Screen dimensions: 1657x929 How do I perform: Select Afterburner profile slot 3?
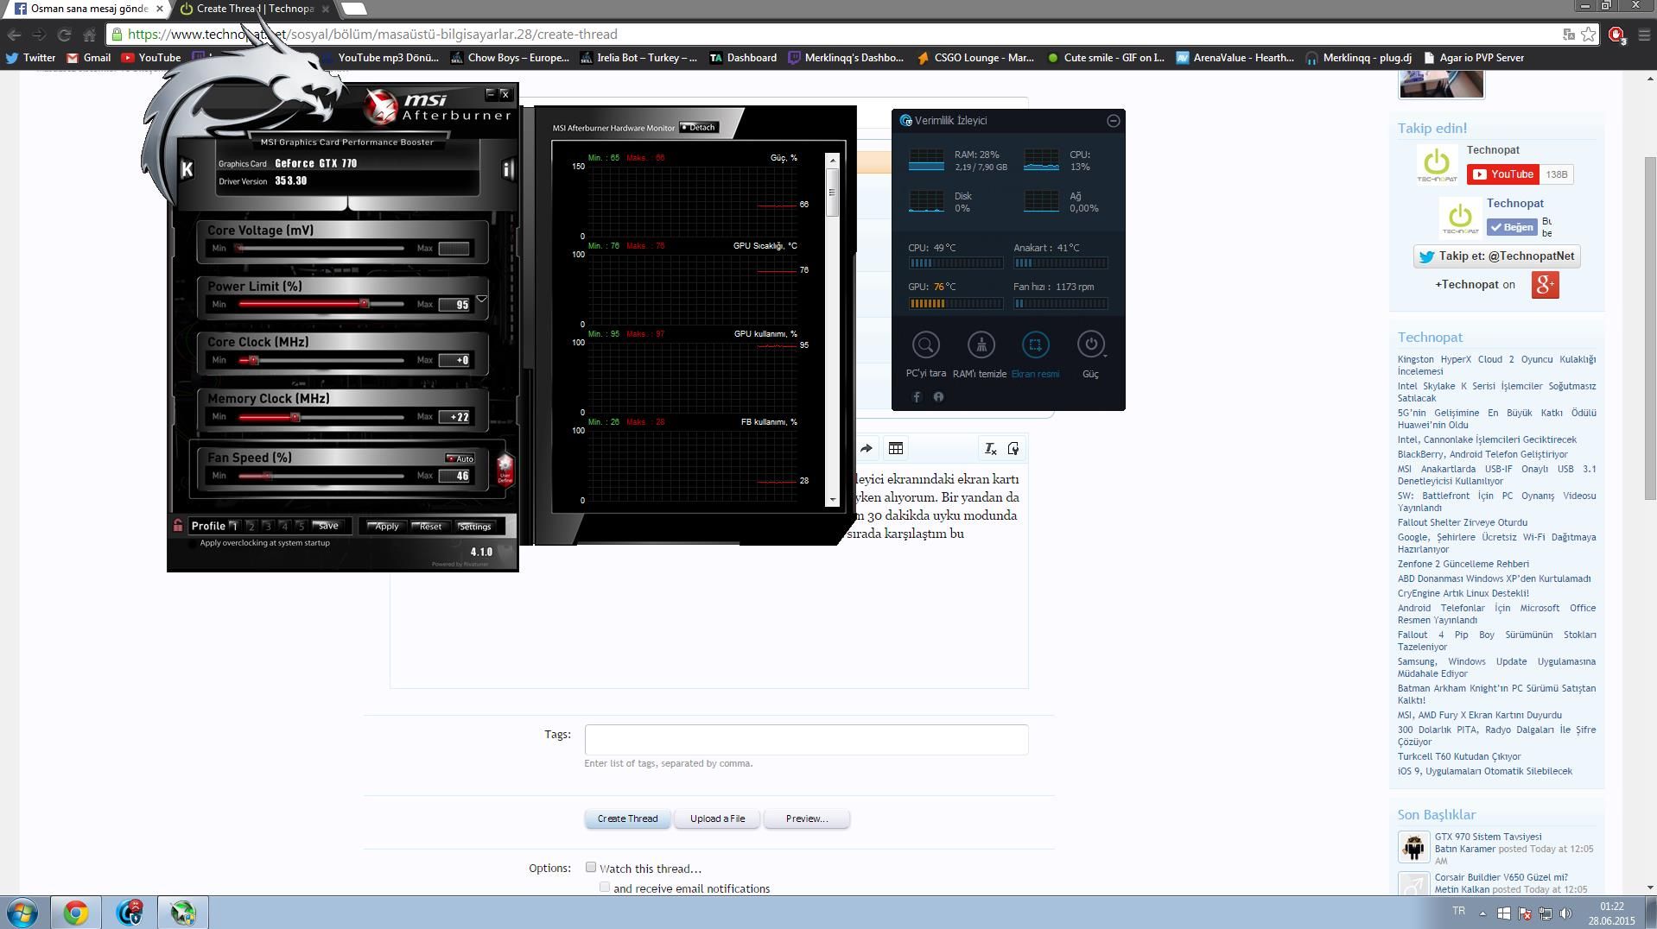coord(268,526)
